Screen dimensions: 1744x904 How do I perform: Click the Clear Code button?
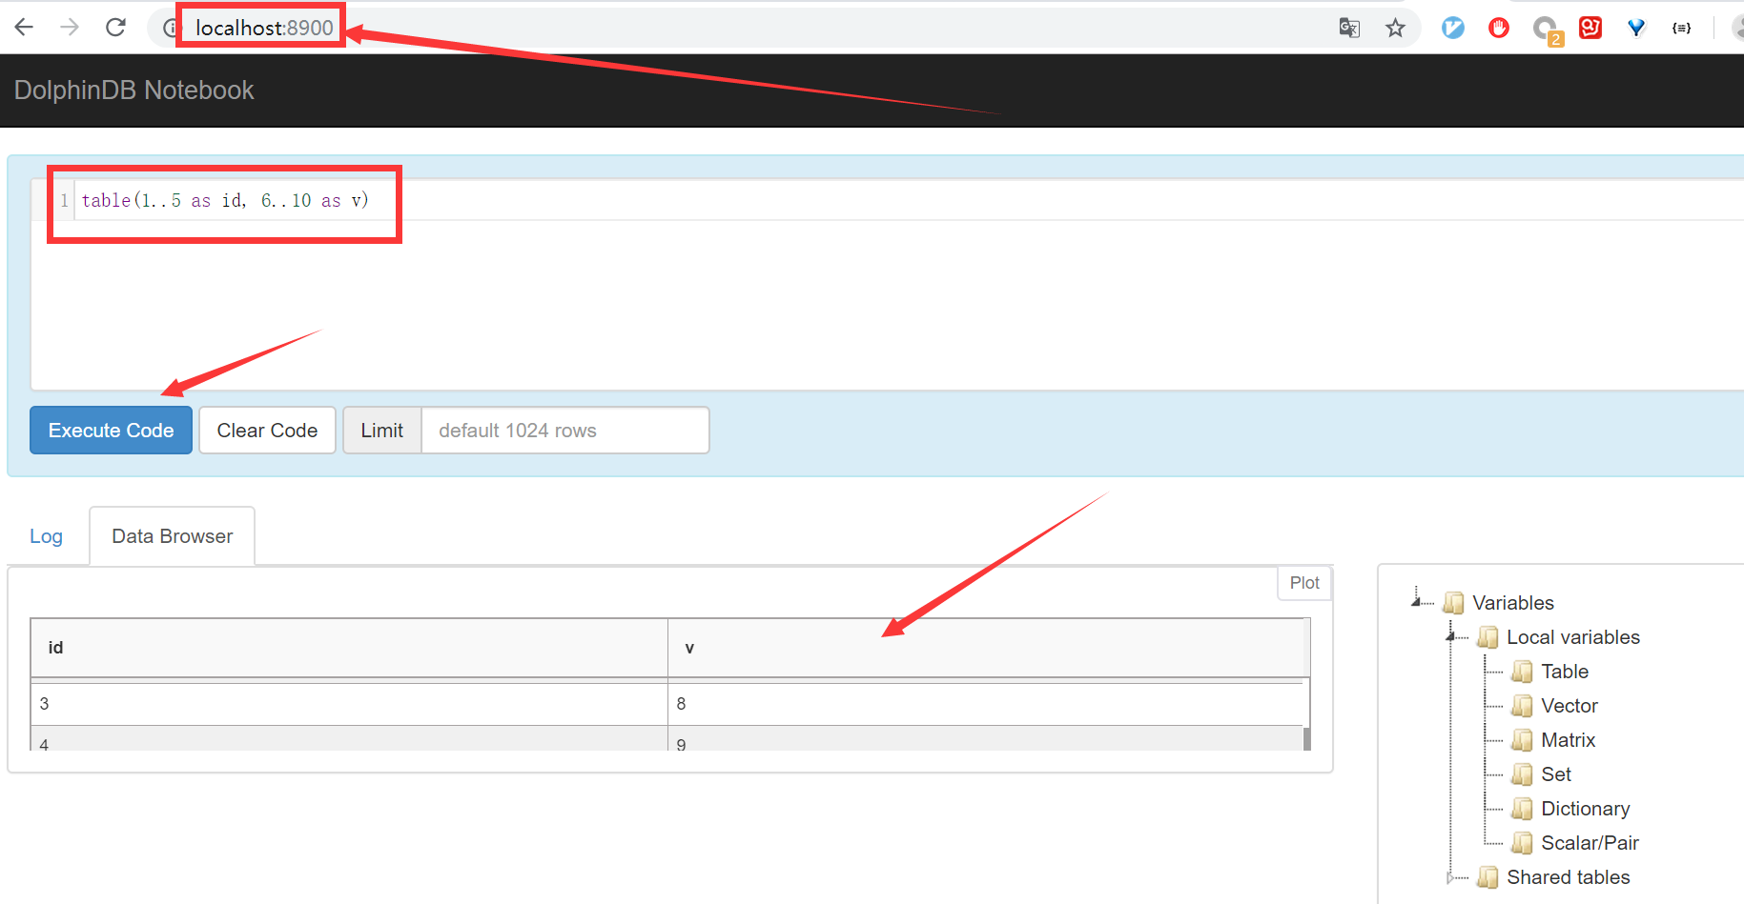(267, 431)
